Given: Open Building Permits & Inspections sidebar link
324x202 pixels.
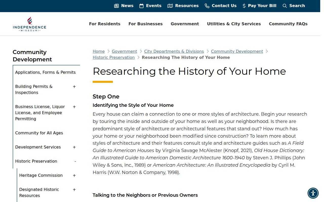Looking at the screenshot, I should [34, 89].
